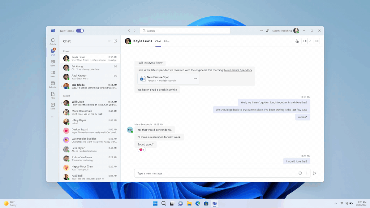
Task: Switch to the Files tab of this chat
Action: point(167,41)
